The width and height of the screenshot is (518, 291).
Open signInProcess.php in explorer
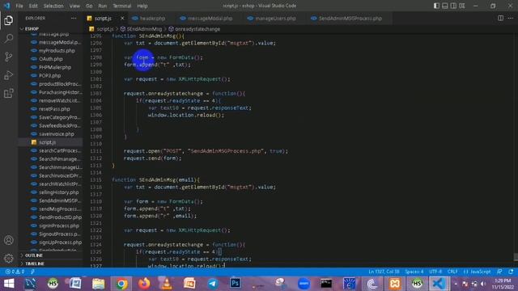click(x=59, y=226)
